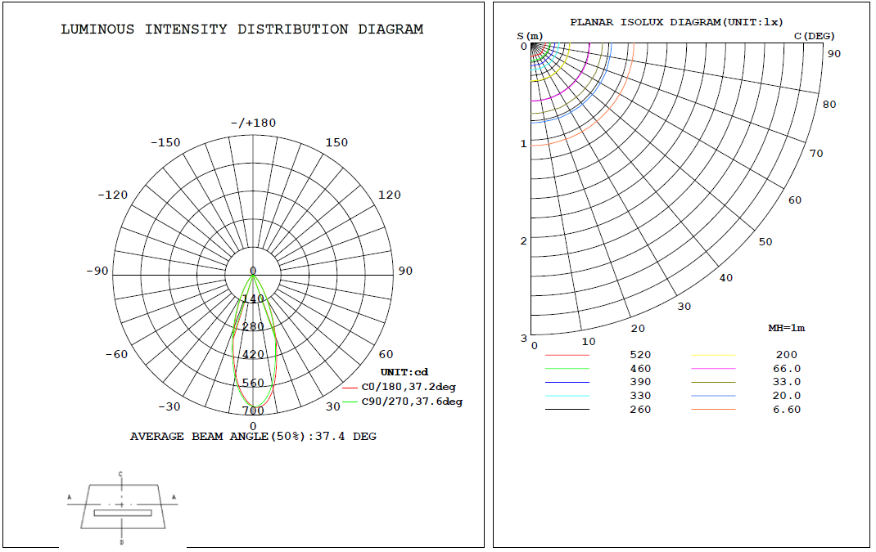This screenshot has height=552, width=876.
Task: Click the 560 cd ring value
Action: [253, 383]
